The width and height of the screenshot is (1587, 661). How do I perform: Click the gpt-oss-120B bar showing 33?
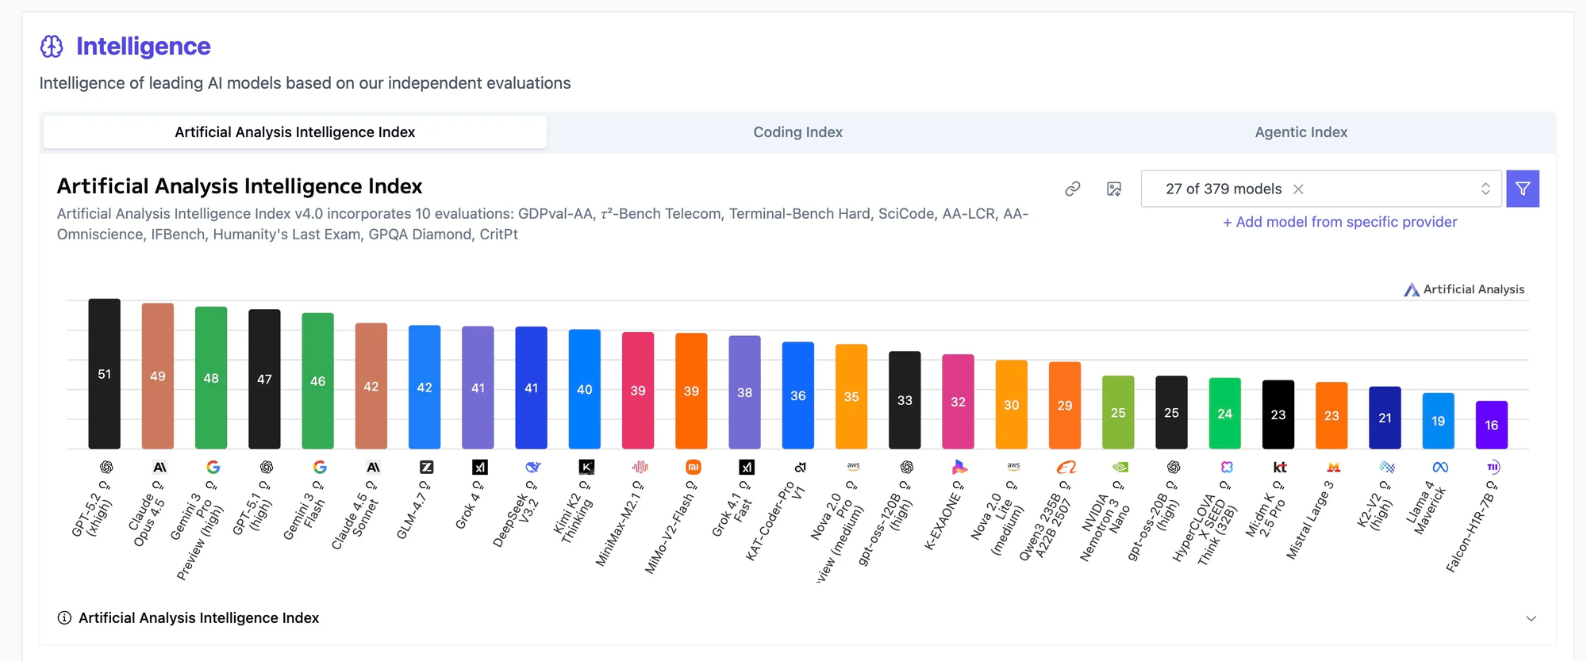click(905, 399)
